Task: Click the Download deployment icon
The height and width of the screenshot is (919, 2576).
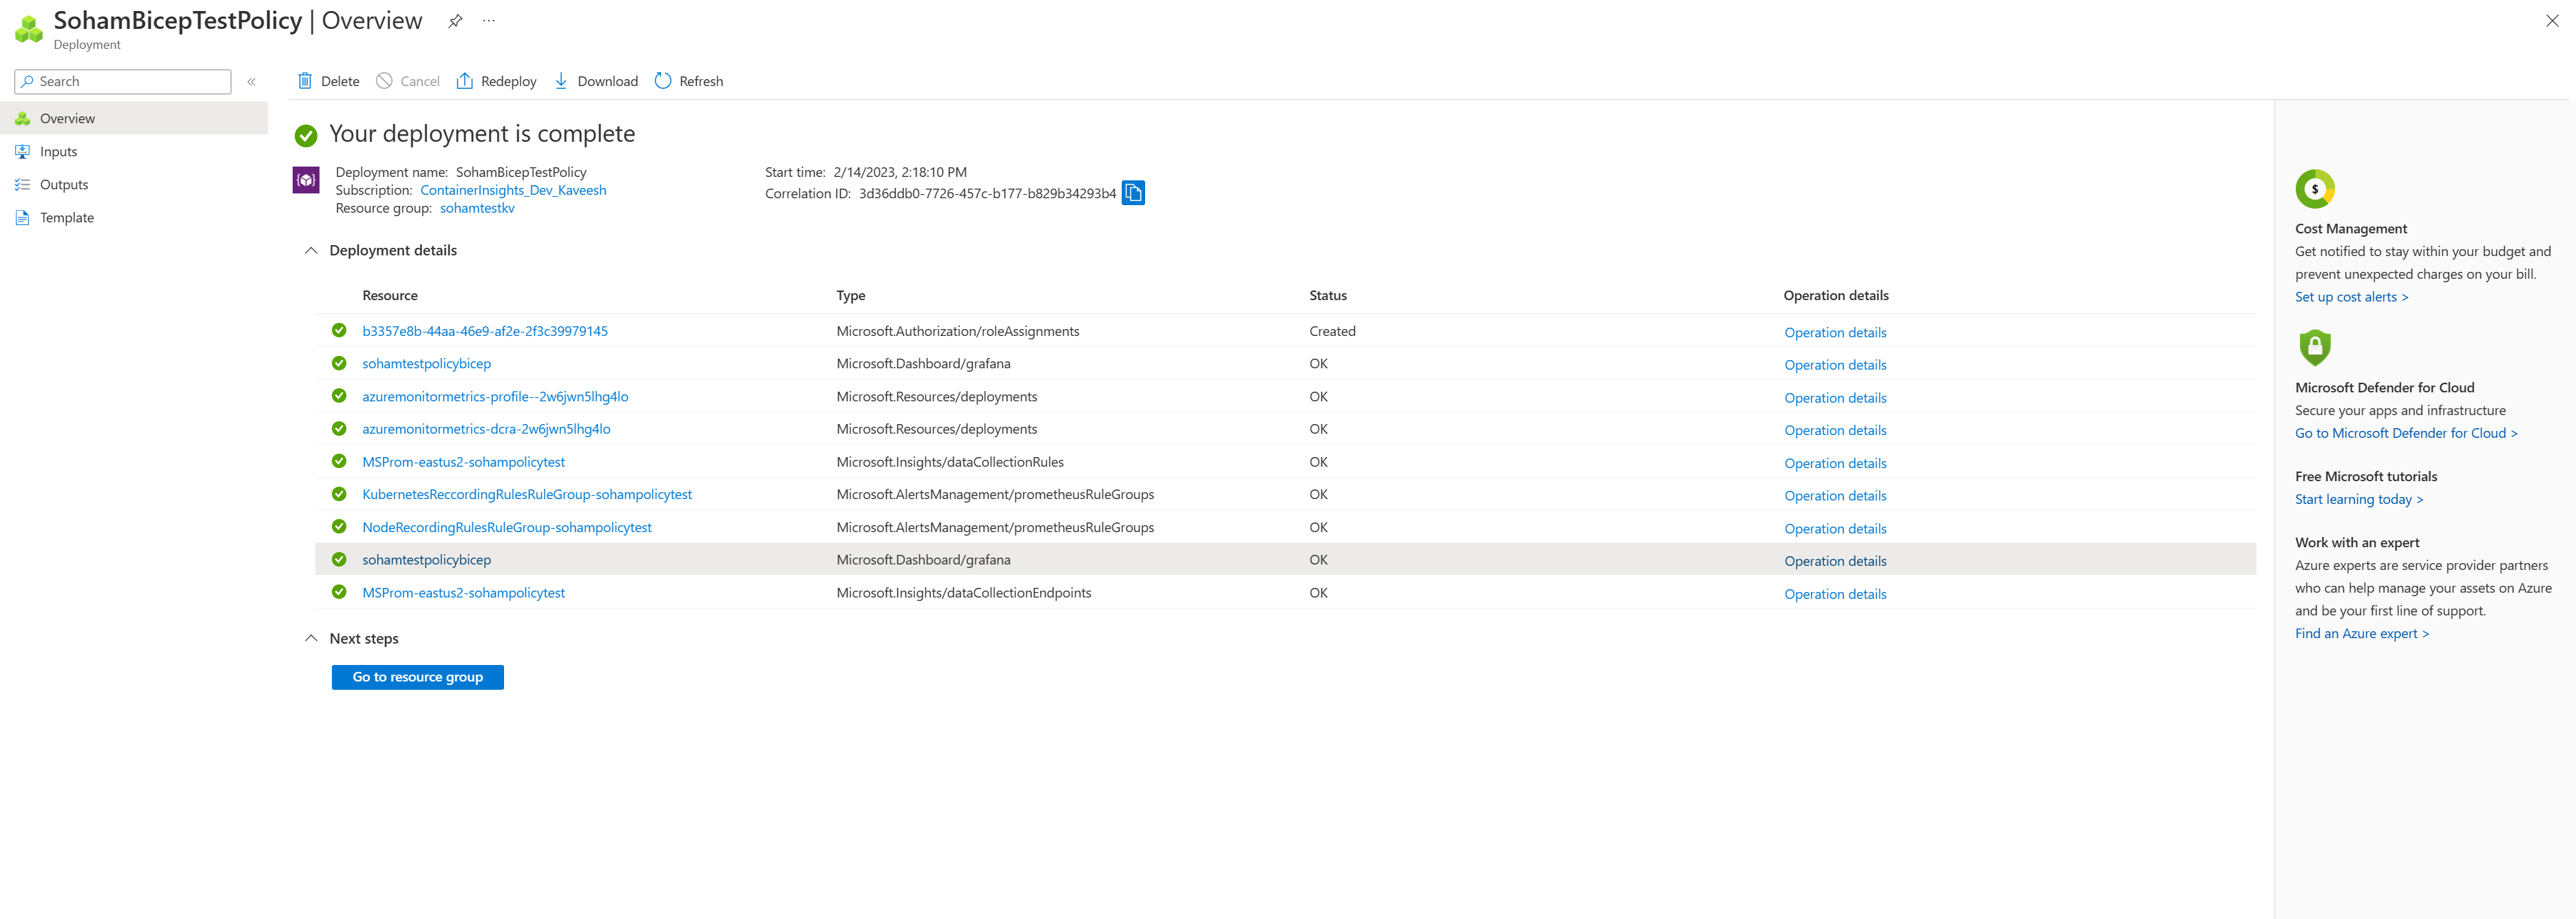Action: [562, 81]
